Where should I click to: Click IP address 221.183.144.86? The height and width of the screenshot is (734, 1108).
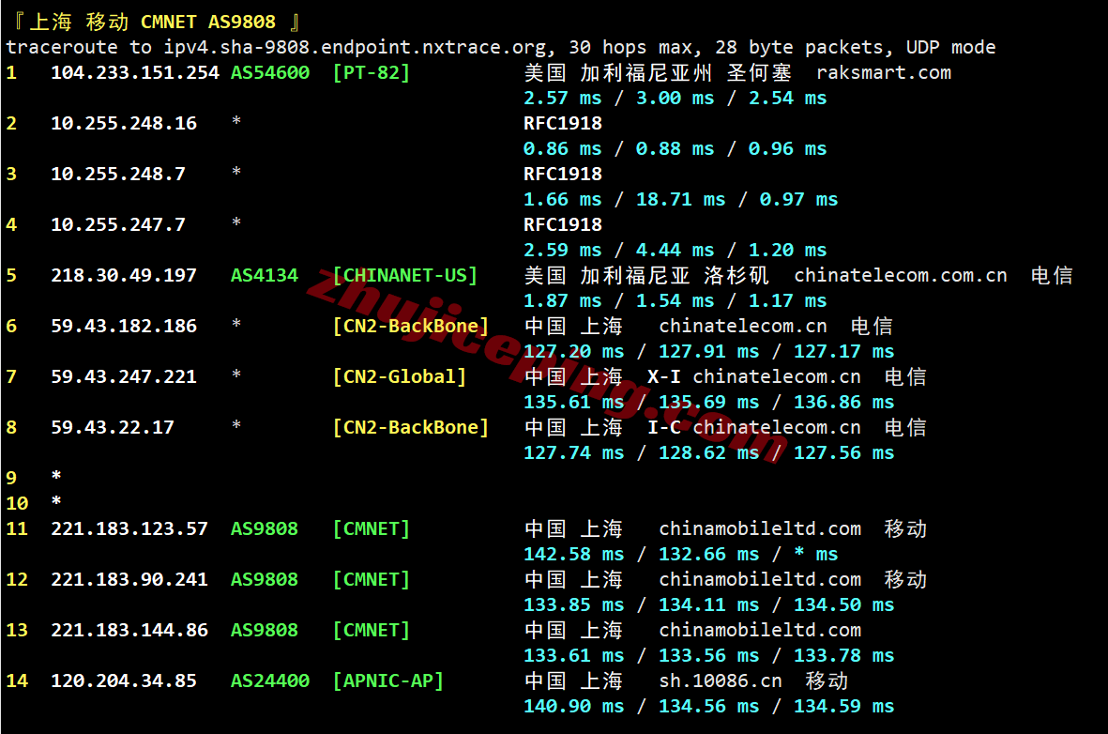(129, 630)
